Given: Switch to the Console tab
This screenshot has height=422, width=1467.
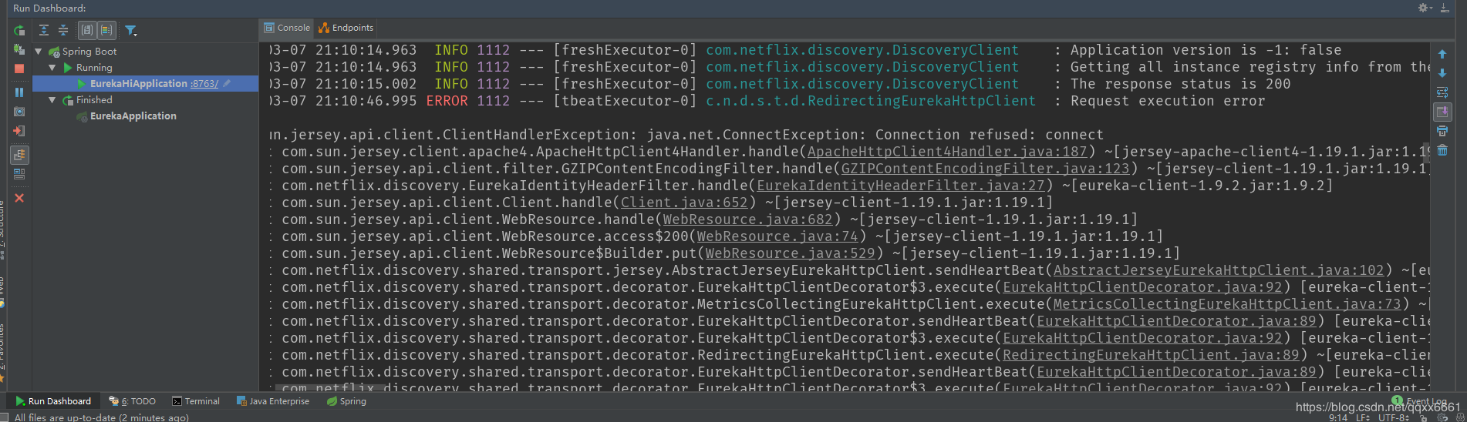Looking at the screenshot, I should click(287, 28).
